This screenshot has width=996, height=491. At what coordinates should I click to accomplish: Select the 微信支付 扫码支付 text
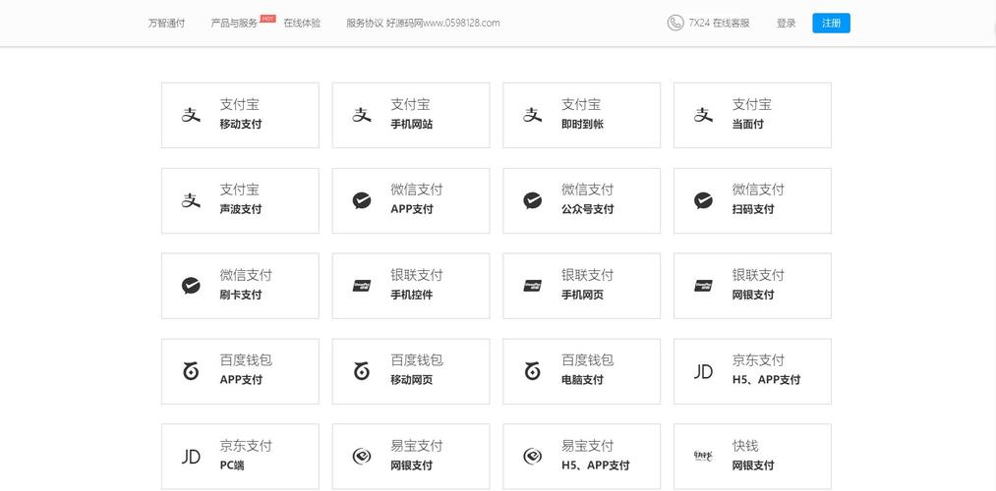click(758, 199)
